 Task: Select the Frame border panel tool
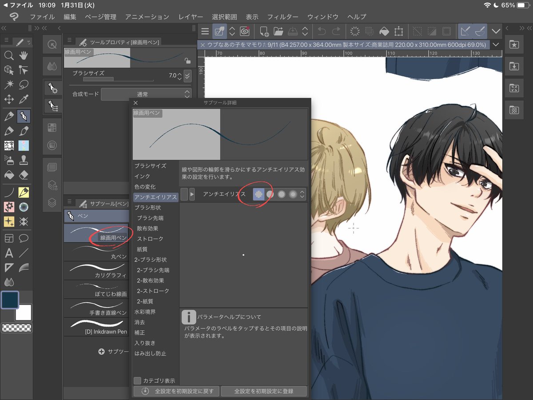[8, 239]
